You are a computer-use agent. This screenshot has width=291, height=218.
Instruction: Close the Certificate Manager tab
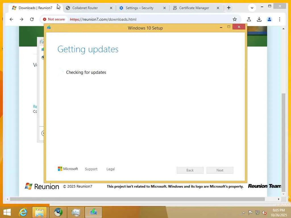218,8
